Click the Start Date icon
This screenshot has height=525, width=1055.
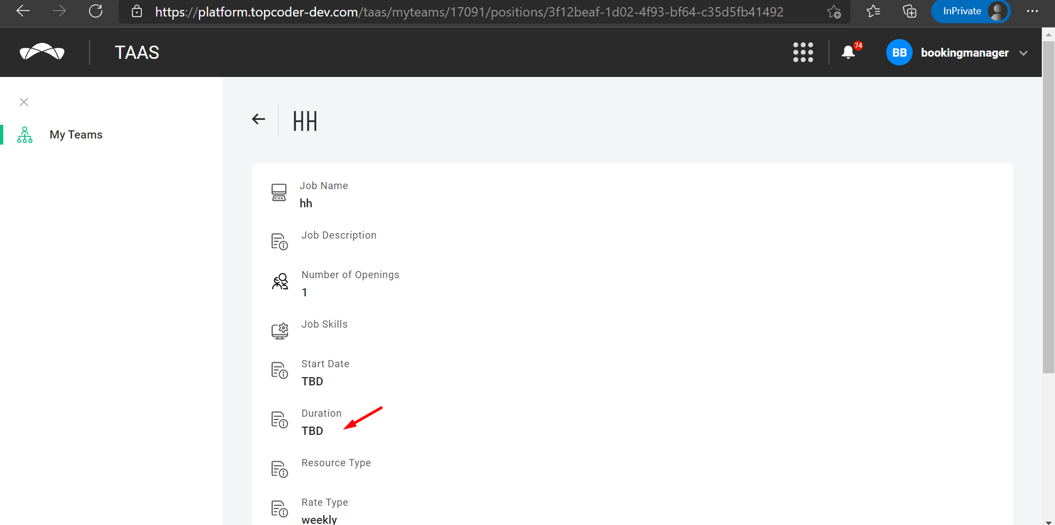pyautogui.click(x=279, y=371)
